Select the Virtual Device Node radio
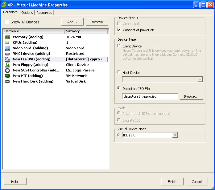 coord(119,135)
